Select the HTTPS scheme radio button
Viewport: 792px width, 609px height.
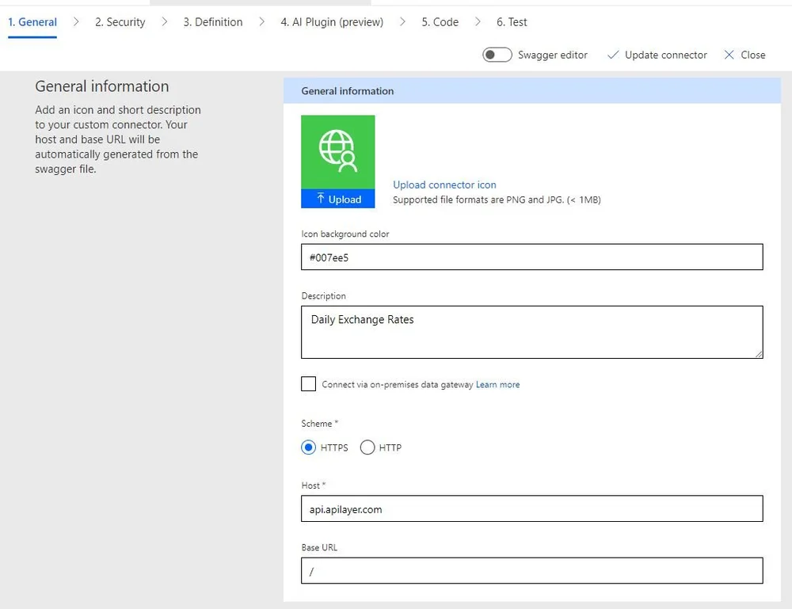point(308,447)
